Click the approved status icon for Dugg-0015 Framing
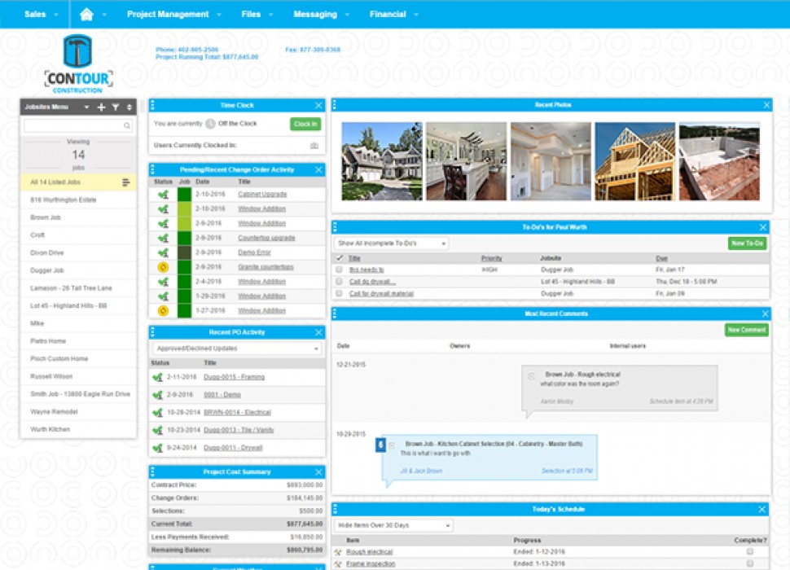 158,377
